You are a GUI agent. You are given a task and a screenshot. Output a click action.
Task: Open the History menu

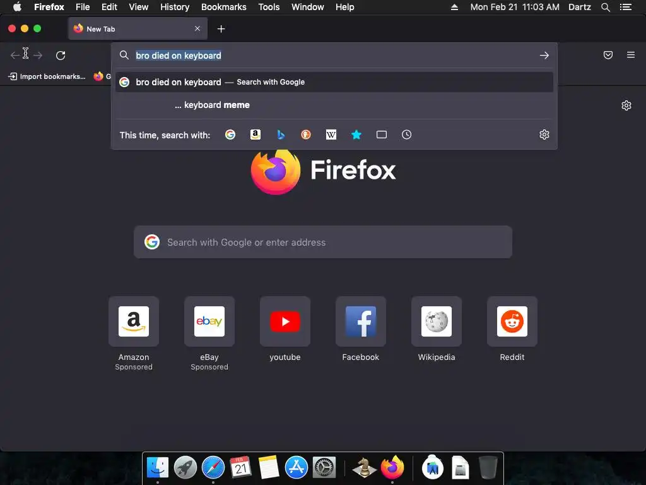tap(175, 7)
